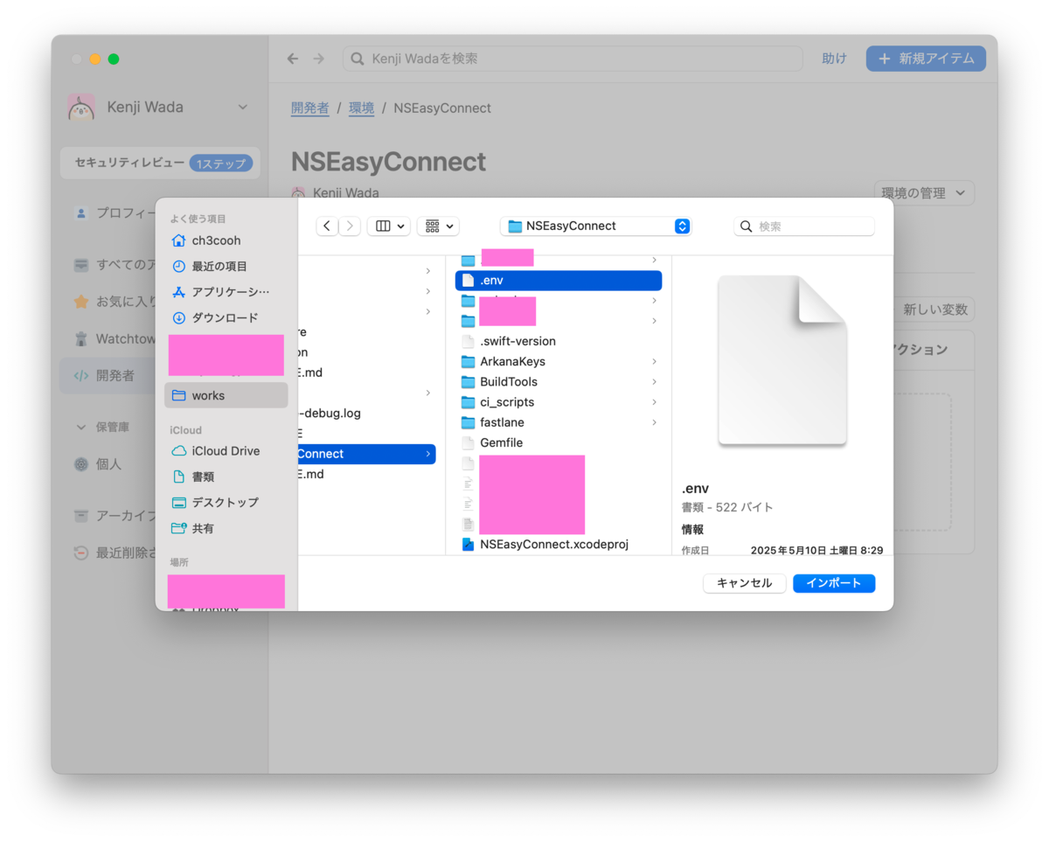Image resolution: width=1049 pixels, height=842 pixels.
Task: Click the Help (助け) link
Action: point(834,59)
